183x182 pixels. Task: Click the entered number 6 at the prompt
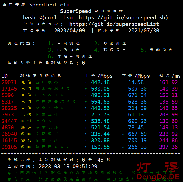click(x=83, y=63)
